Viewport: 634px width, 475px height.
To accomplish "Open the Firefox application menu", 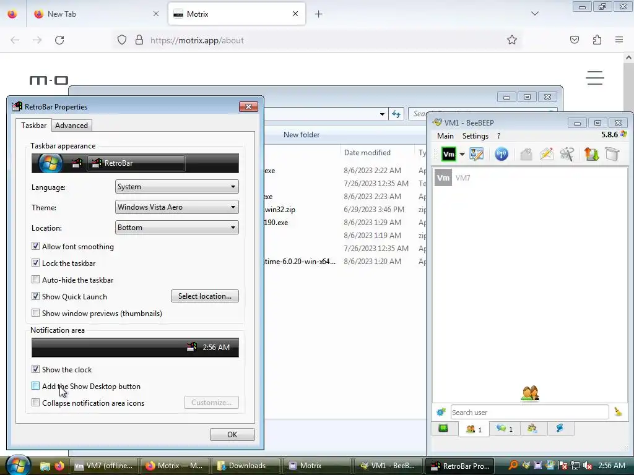I will pyautogui.click(x=619, y=40).
